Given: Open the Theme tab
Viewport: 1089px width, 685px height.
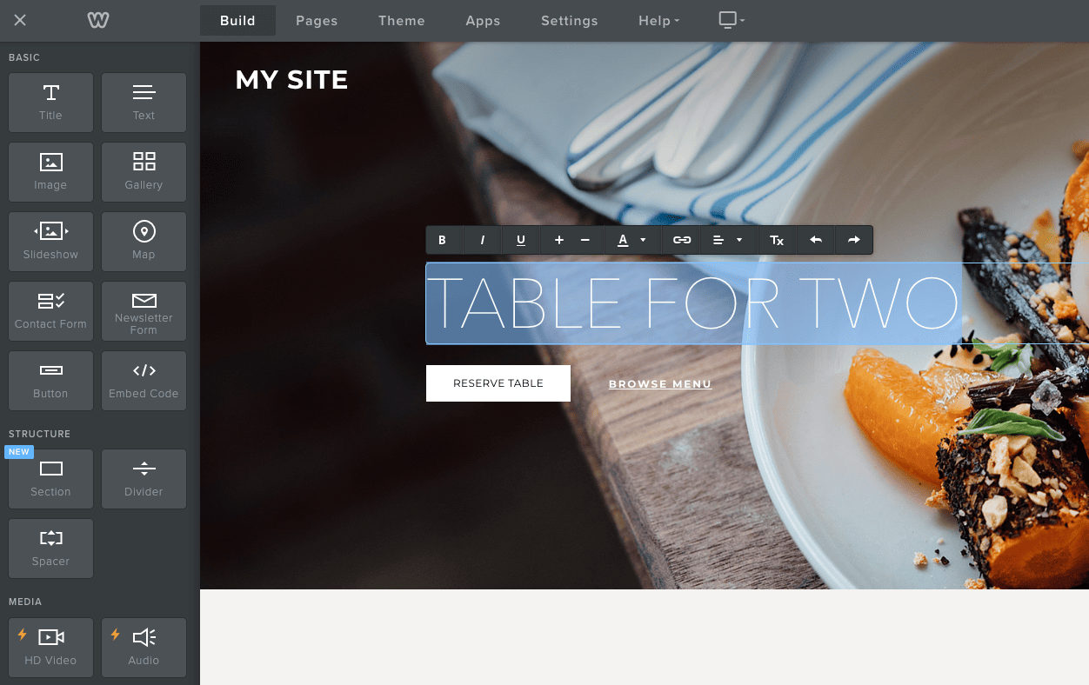Looking at the screenshot, I should pyautogui.click(x=402, y=21).
